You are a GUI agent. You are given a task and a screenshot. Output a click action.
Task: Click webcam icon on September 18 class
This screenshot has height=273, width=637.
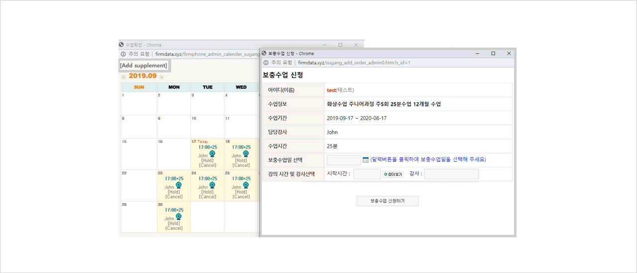pos(245,154)
